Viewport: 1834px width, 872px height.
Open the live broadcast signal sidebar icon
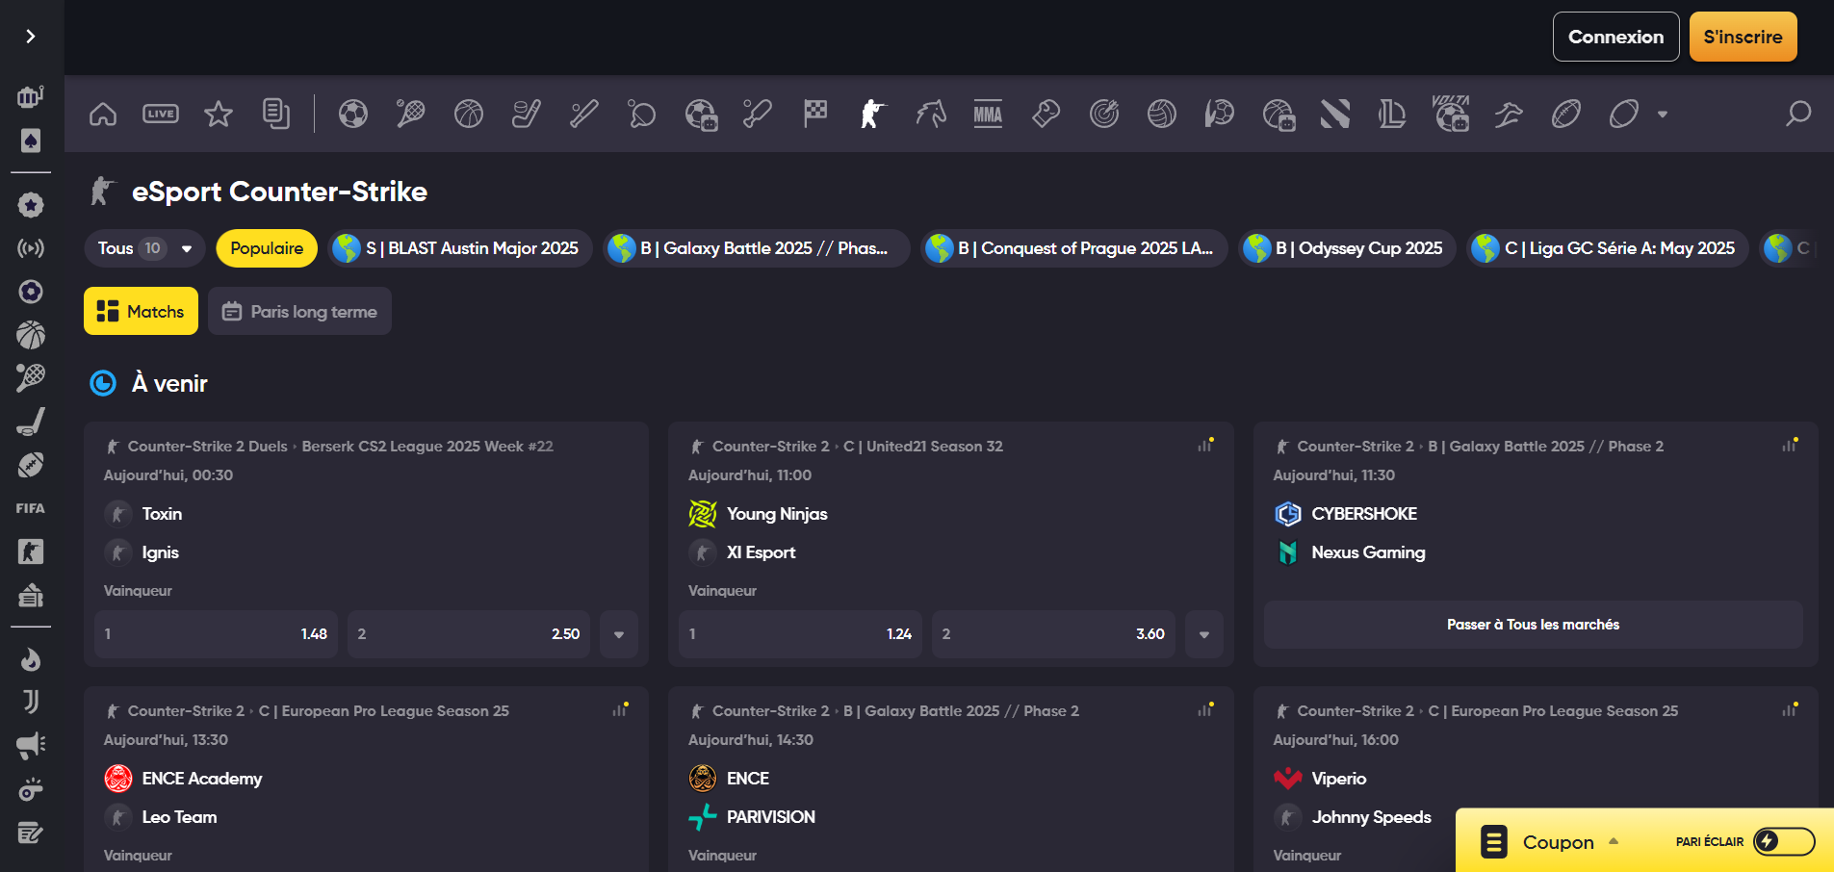[31, 248]
